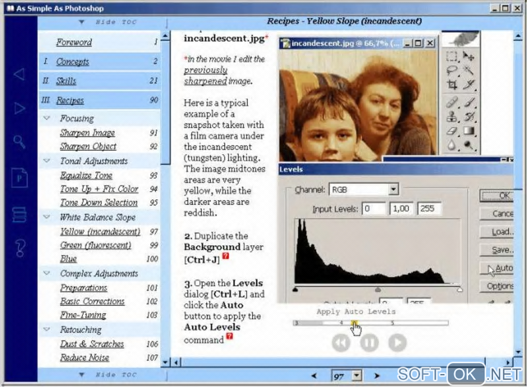The width and height of the screenshot is (527, 387).
Task: Play the tutorial movie
Action: pos(398,343)
